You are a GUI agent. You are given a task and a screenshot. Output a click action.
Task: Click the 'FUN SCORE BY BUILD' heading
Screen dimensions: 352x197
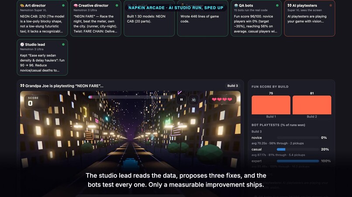270,87
